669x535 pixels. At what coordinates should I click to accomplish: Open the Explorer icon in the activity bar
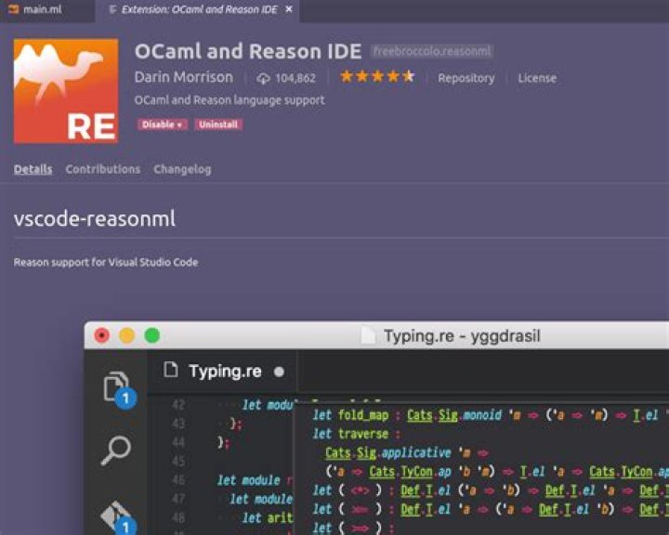[118, 389]
